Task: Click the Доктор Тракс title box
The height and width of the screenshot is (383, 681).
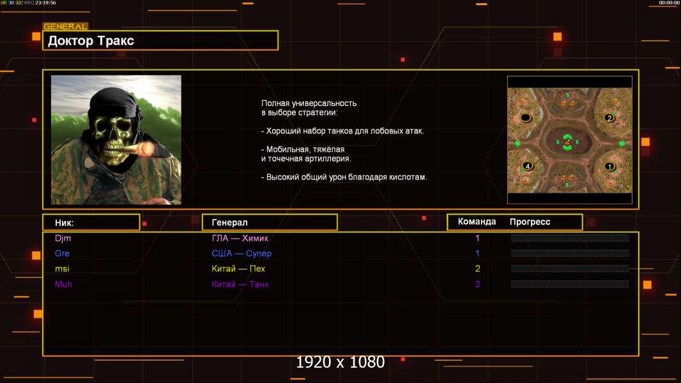Action: 162,41
